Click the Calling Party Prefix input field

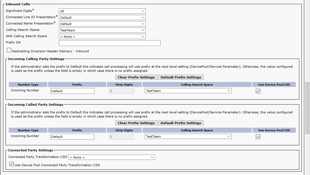click(72, 91)
